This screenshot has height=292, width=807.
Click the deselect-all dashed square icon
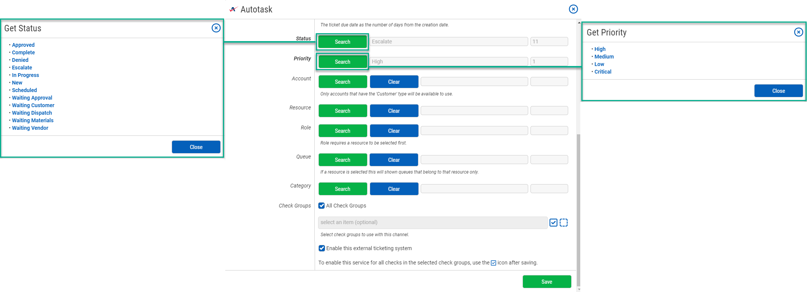pyautogui.click(x=564, y=223)
